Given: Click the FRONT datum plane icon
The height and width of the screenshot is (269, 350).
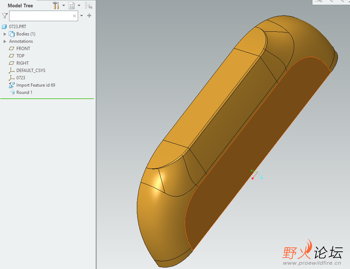Looking at the screenshot, I should point(11,49).
